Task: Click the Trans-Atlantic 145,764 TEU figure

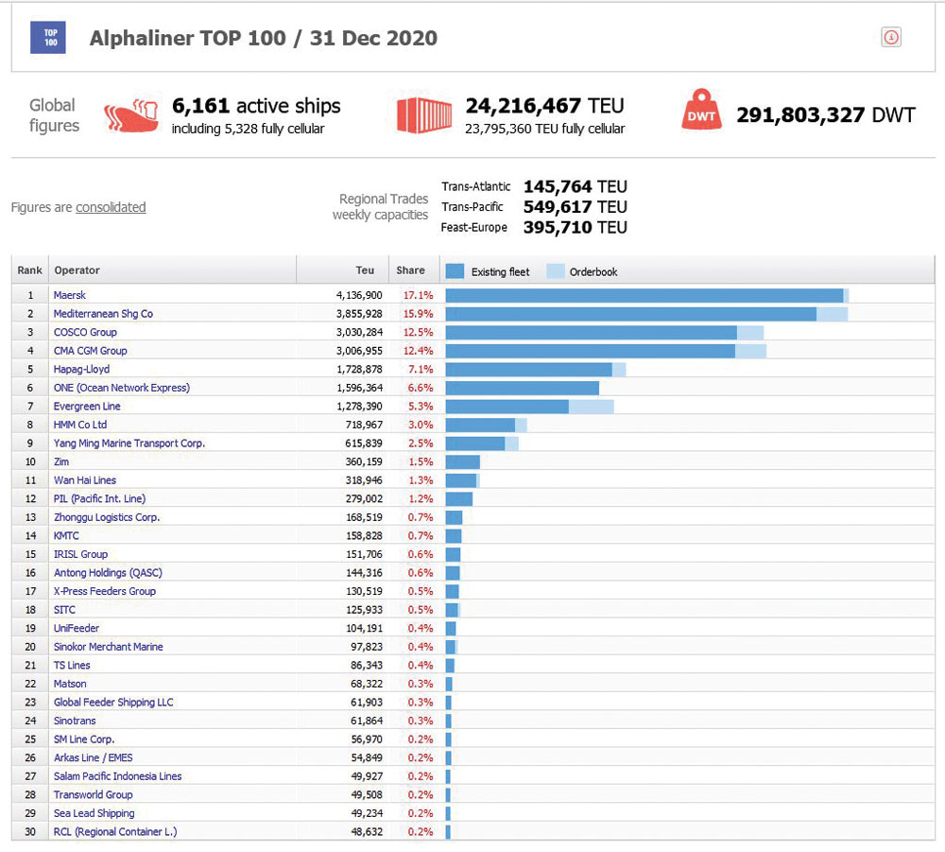Action: point(575,186)
